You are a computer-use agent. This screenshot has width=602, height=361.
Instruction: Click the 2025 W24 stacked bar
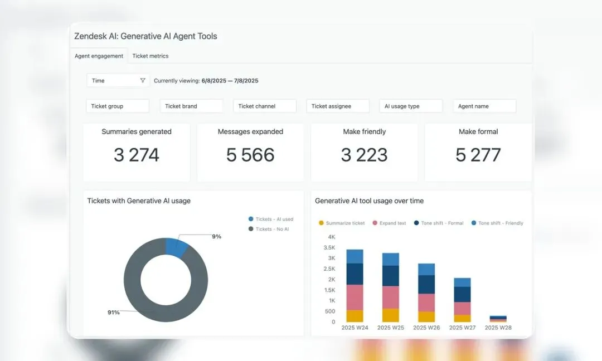(x=355, y=286)
